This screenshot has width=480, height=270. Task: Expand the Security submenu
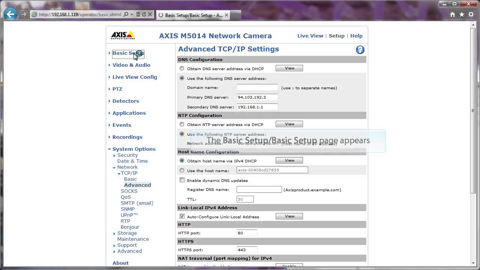127,155
